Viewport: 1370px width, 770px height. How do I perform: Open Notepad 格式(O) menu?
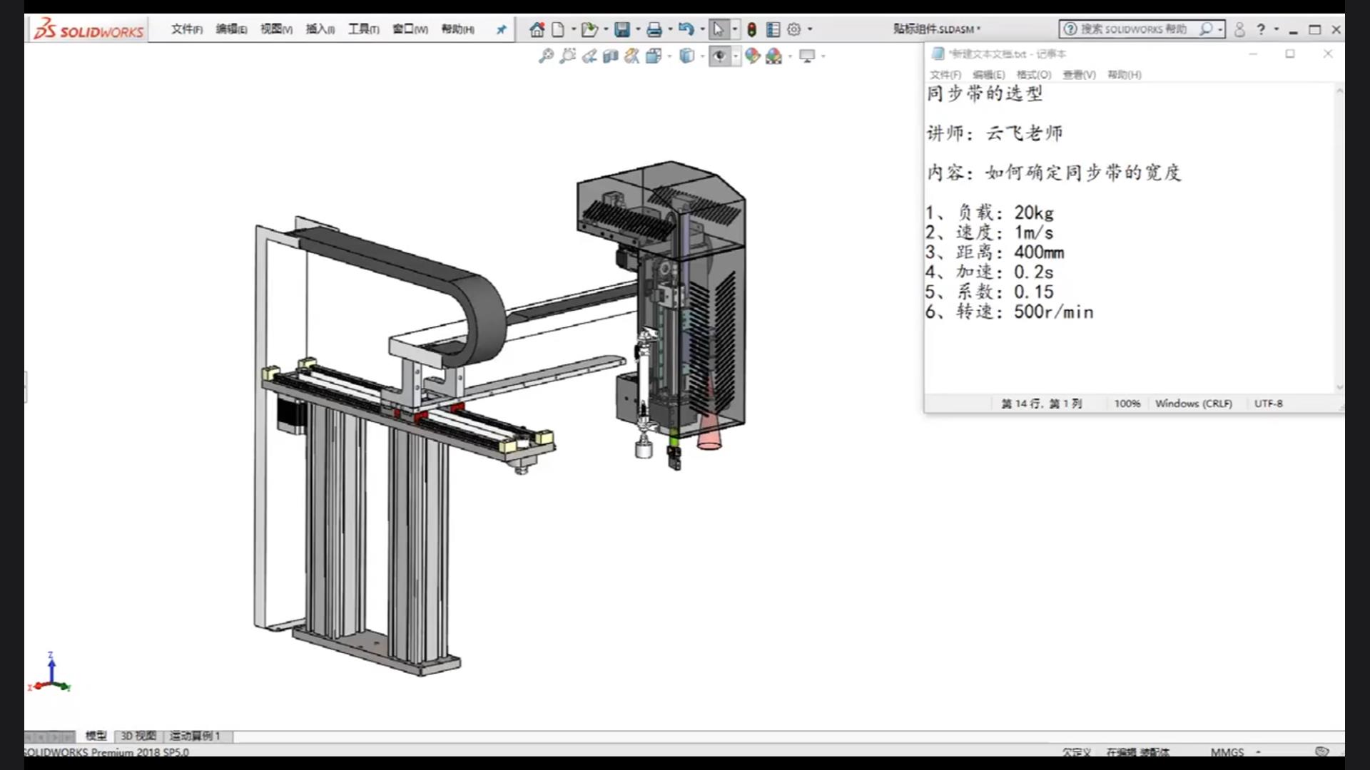click(1034, 75)
